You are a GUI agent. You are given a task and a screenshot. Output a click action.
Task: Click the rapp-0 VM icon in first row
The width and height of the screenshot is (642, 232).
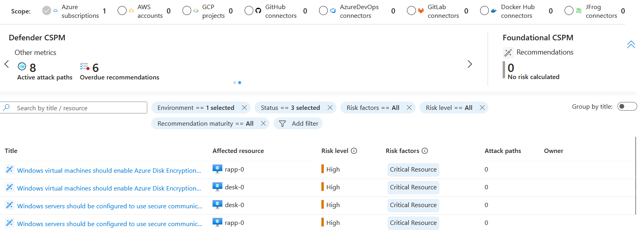point(217,169)
